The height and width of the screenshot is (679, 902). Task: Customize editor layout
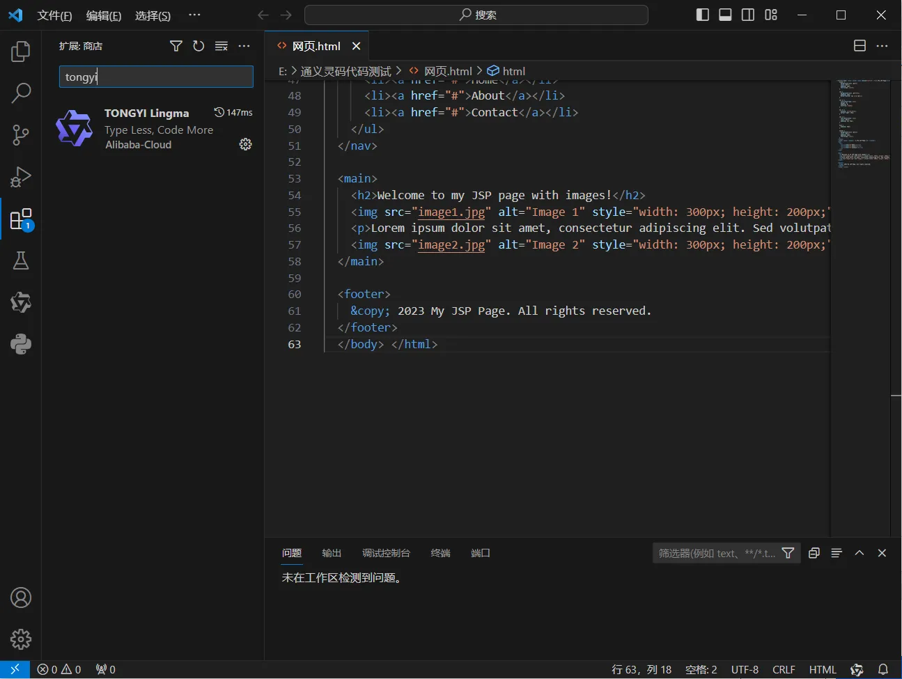click(771, 15)
